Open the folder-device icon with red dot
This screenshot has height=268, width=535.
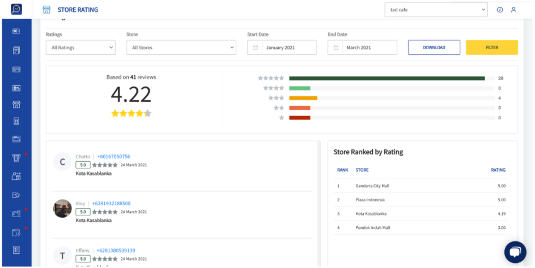point(16,214)
